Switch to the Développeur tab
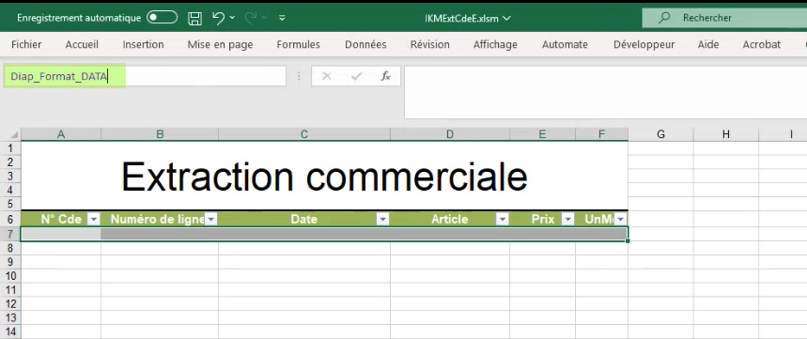 tap(644, 45)
